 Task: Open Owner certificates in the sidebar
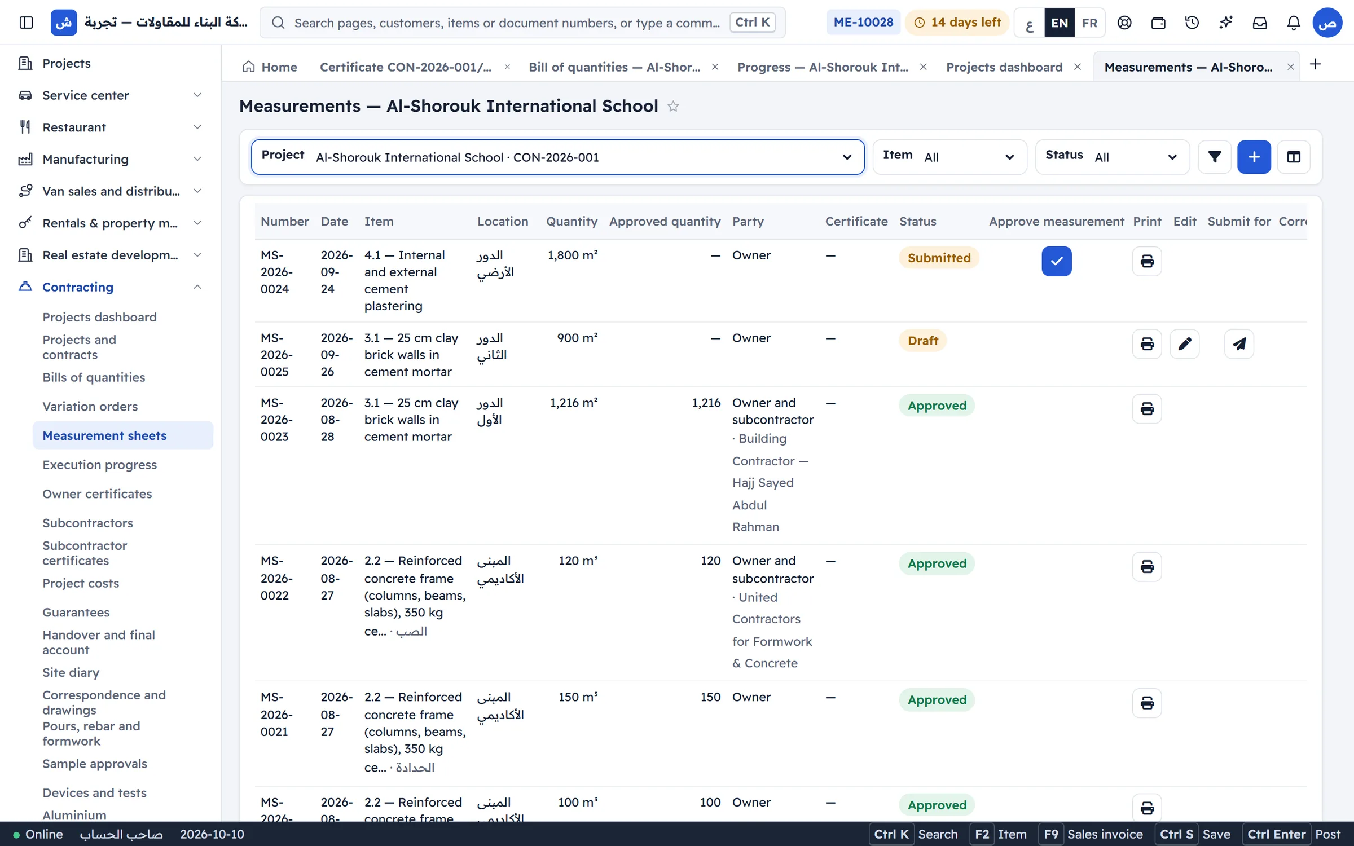(97, 494)
